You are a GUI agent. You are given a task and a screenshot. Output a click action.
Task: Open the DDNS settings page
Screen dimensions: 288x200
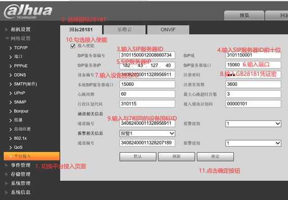[20, 75]
